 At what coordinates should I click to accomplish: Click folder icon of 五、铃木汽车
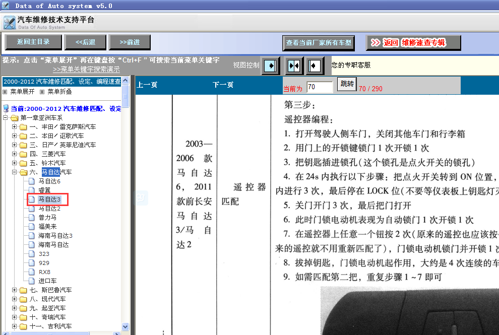23,163
